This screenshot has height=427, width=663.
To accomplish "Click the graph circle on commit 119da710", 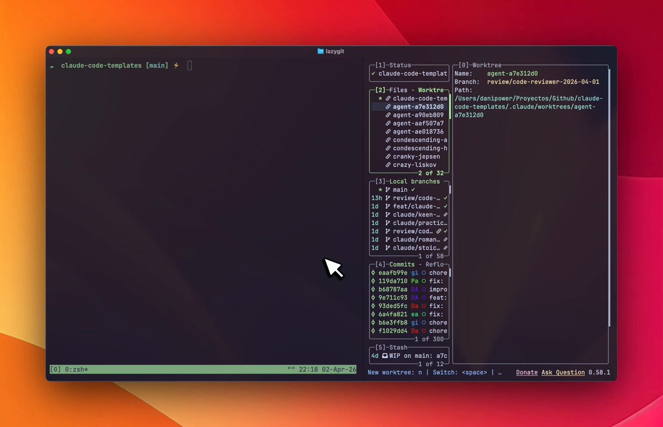I will [424, 281].
